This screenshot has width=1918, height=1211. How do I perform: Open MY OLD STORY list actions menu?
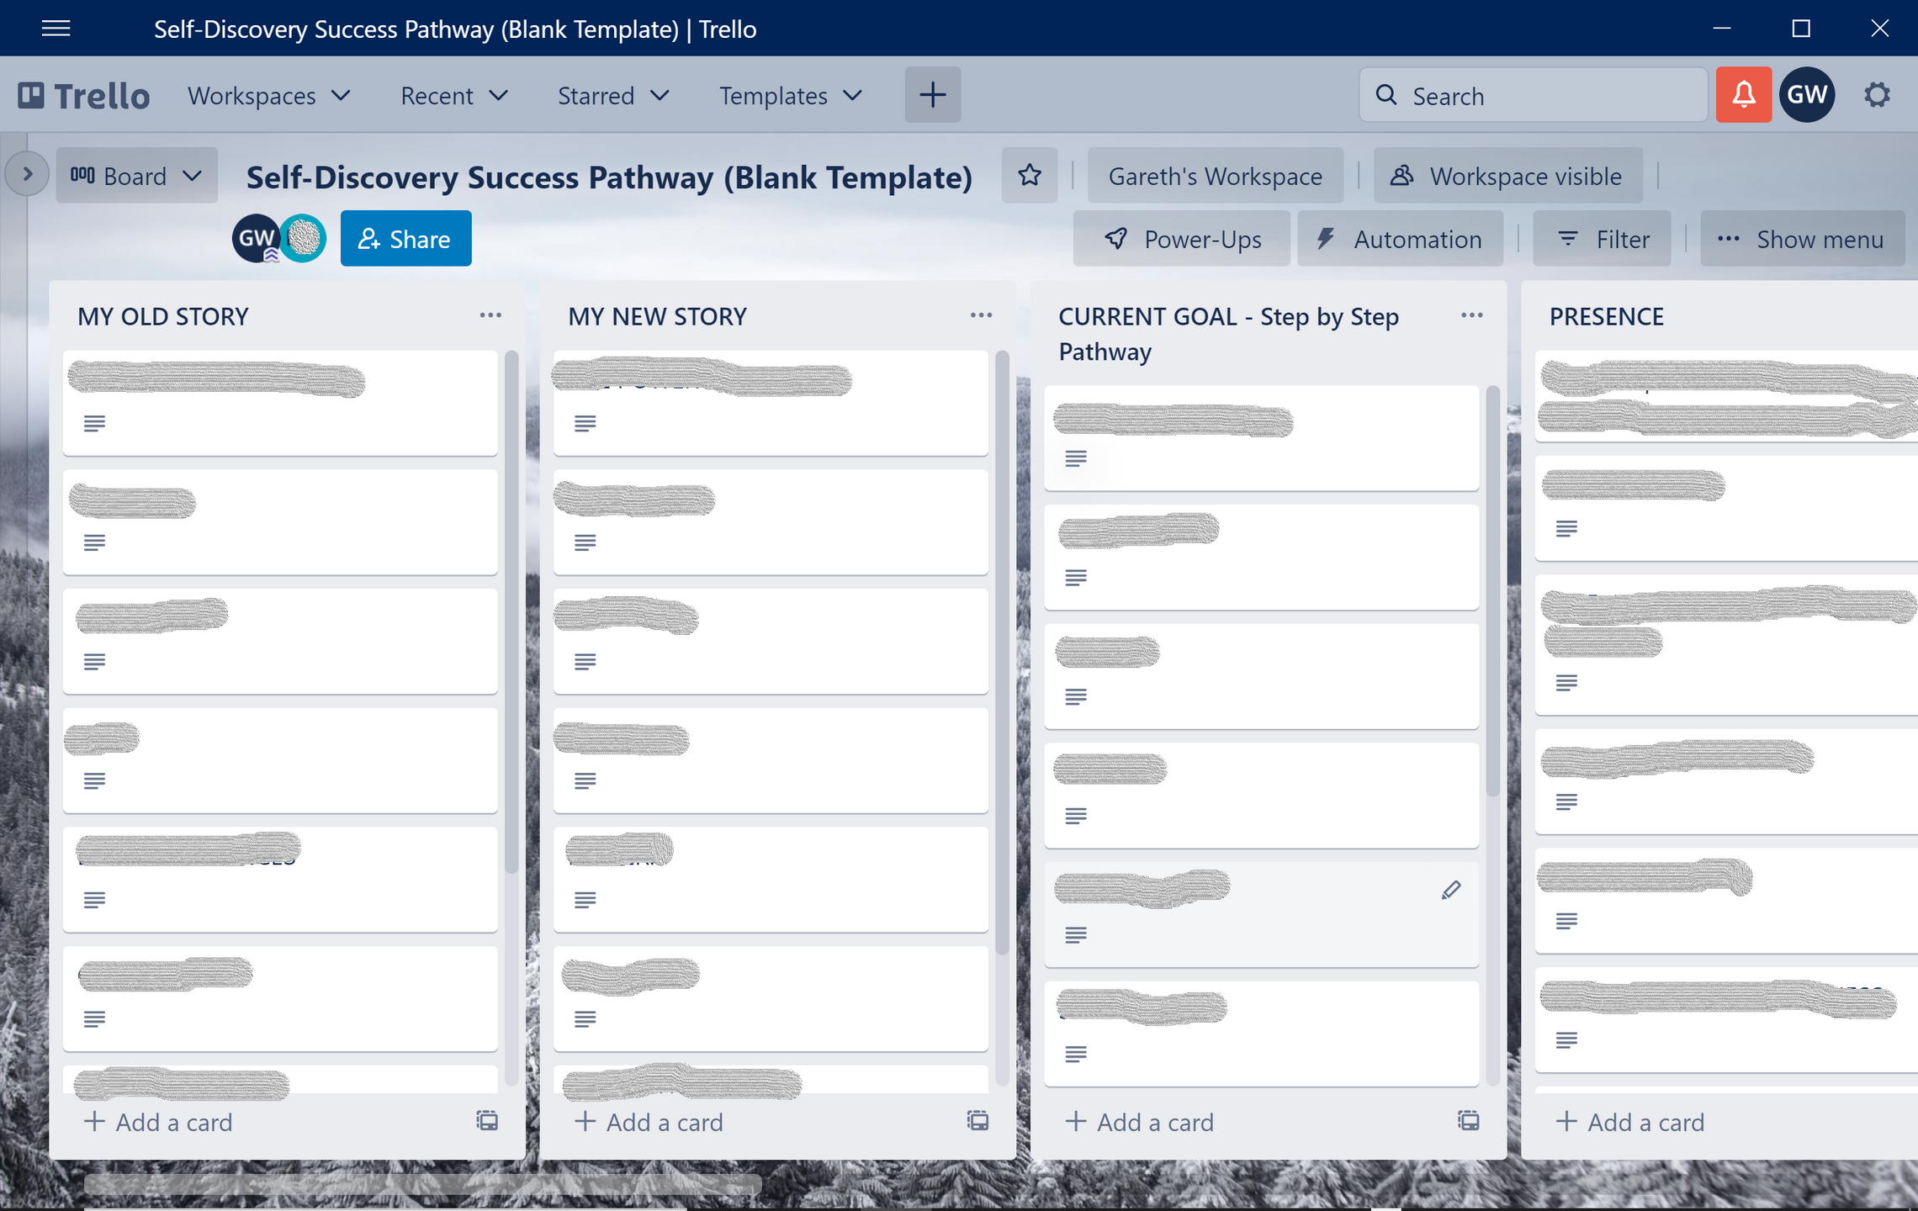[x=490, y=315]
